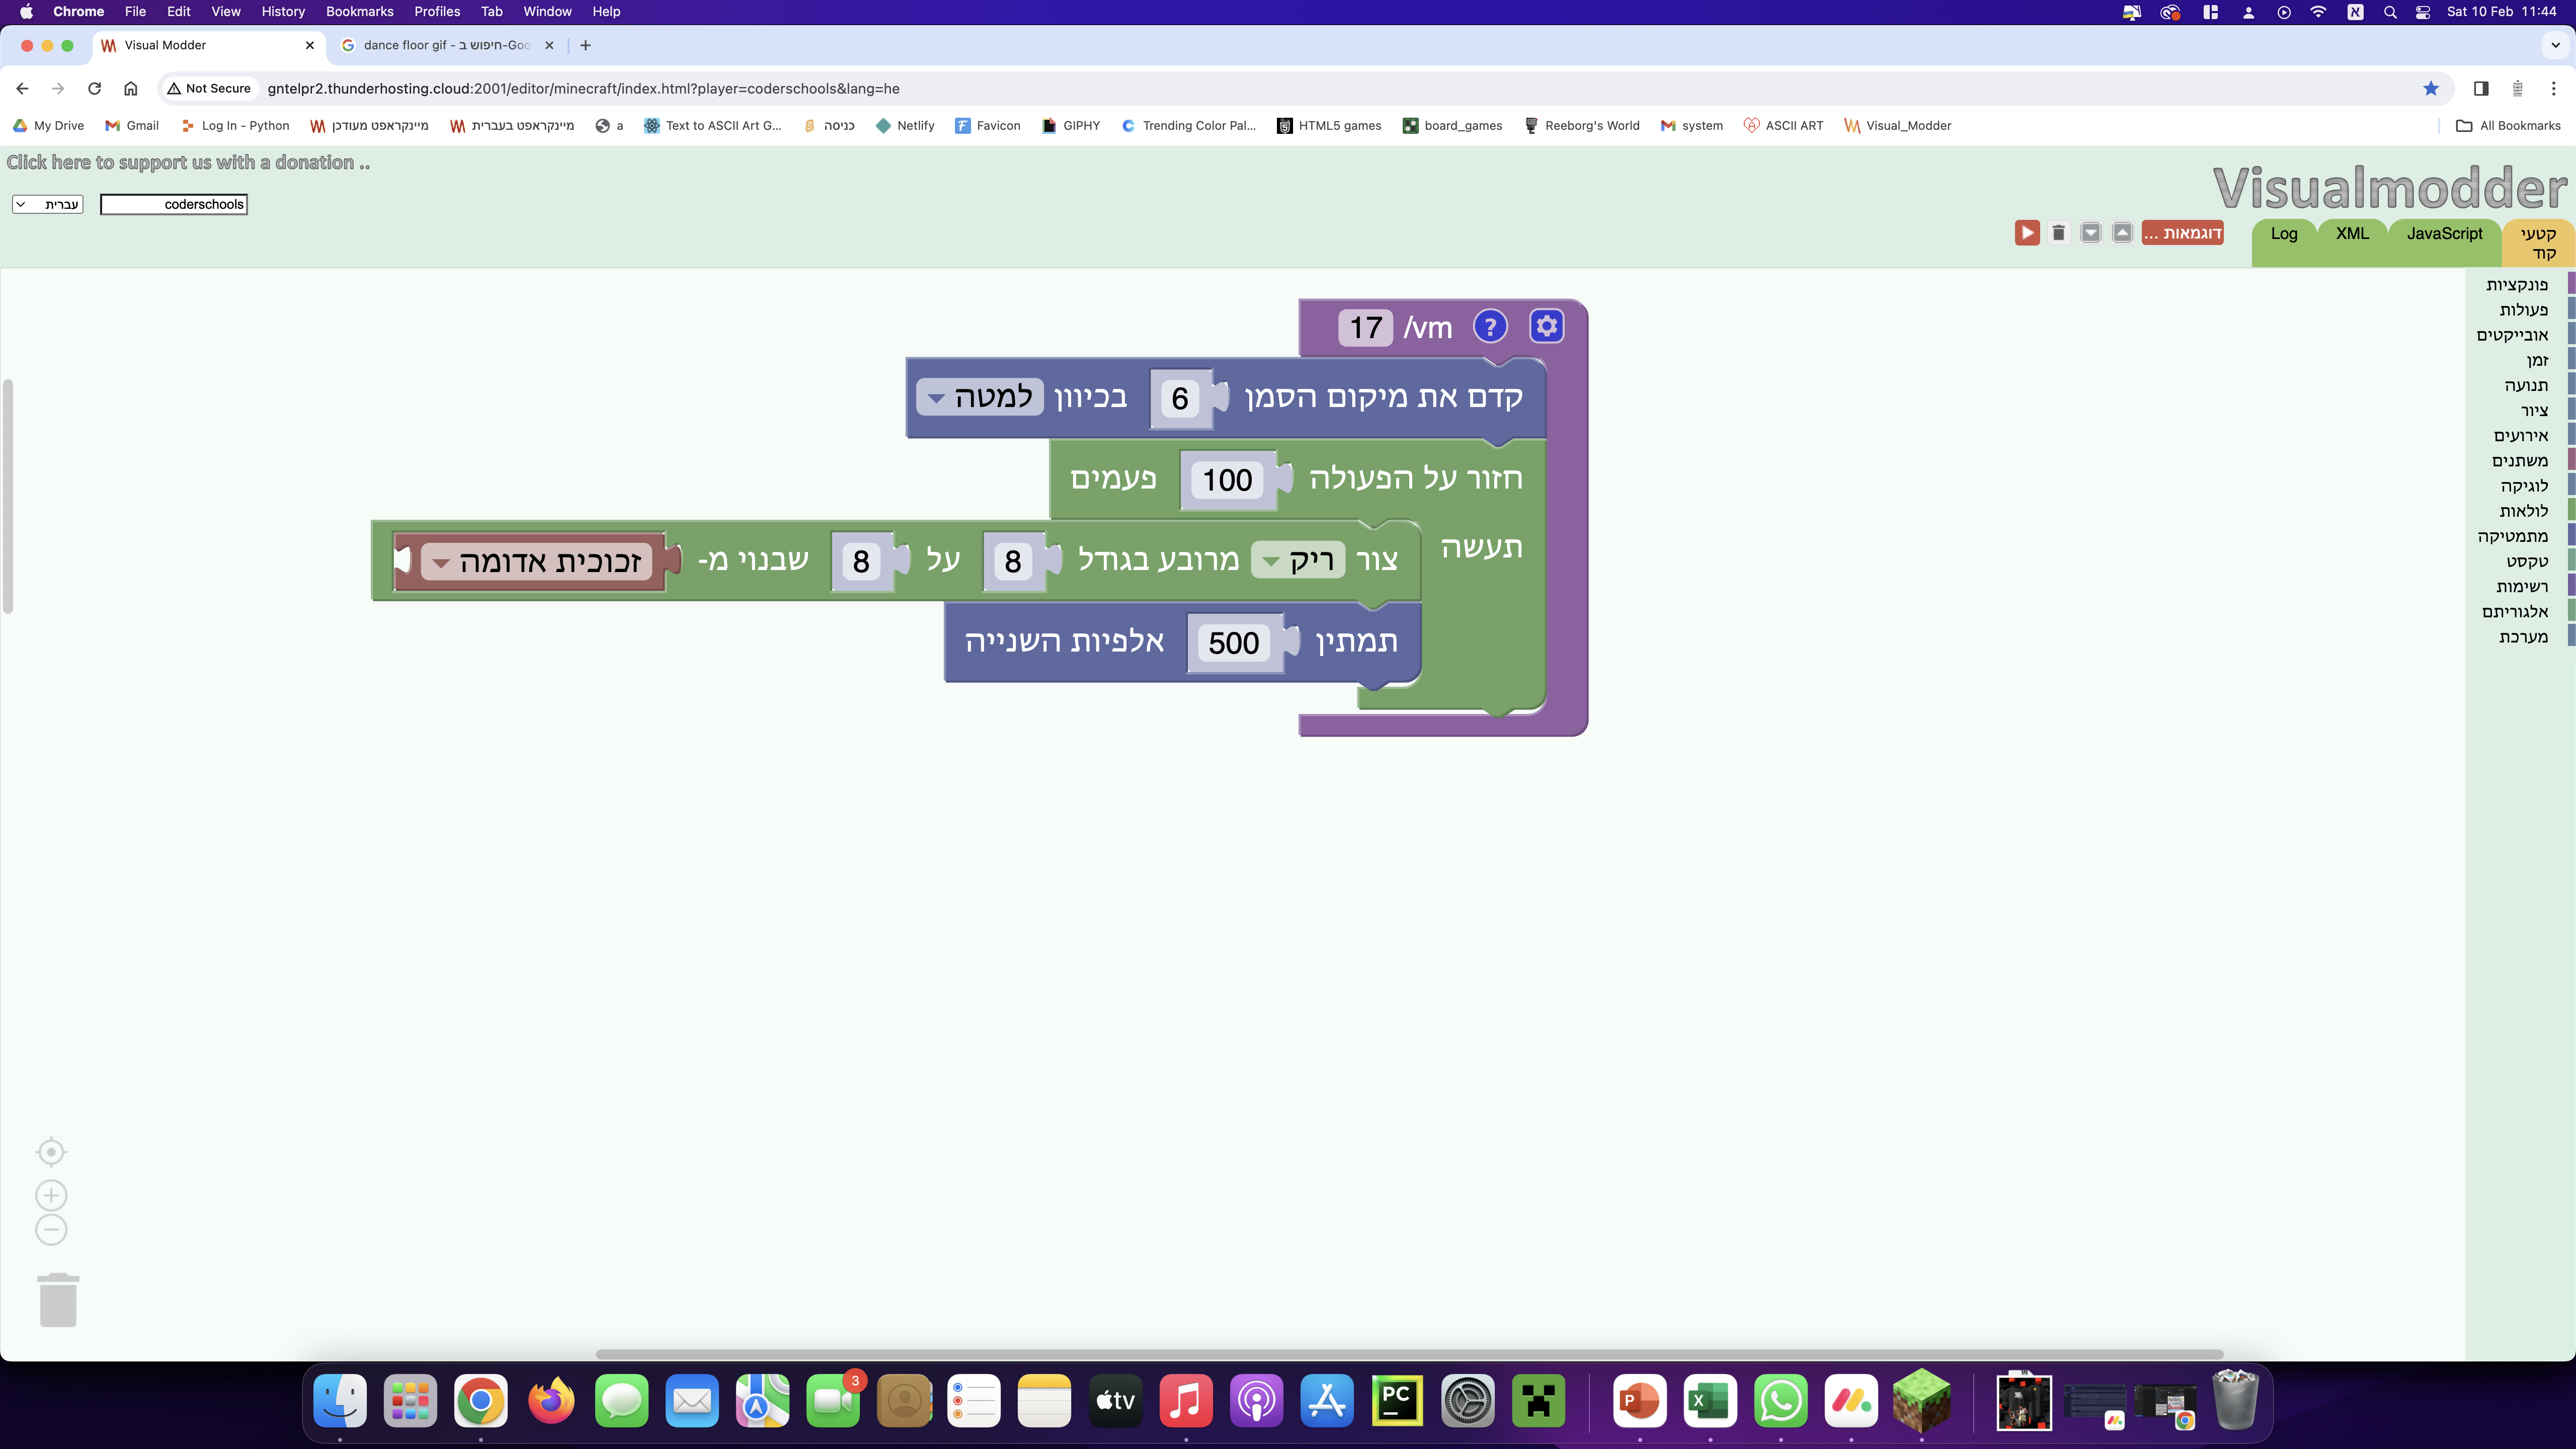The width and height of the screenshot is (2576, 1449).
Task: Zoom out the workspace with minus icon
Action: pyautogui.click(x=51, y=1230)
